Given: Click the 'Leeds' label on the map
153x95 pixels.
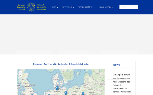Looking at the screenshot, I should 29,89.
